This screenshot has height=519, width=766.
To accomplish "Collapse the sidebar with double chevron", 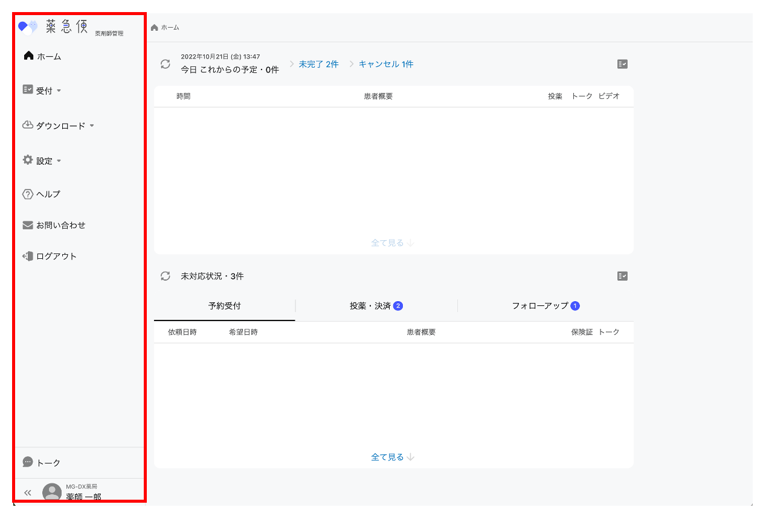I will pyautogui.click(x=27, y=492).
